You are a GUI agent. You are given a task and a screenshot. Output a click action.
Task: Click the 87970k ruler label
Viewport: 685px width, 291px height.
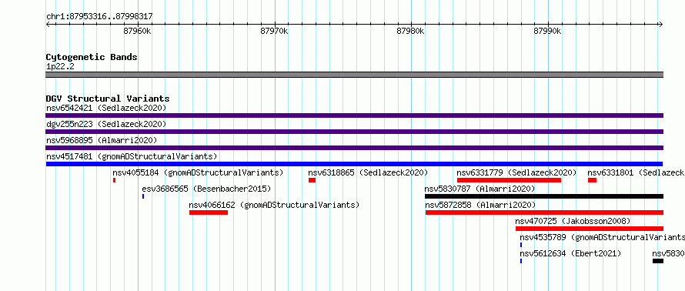pyautogui.click(x=274, y=32)
